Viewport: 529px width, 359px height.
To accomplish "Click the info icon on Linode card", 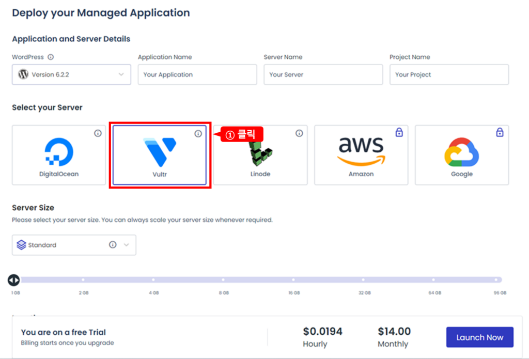I will pyautogui.click(x=299, y=133).
